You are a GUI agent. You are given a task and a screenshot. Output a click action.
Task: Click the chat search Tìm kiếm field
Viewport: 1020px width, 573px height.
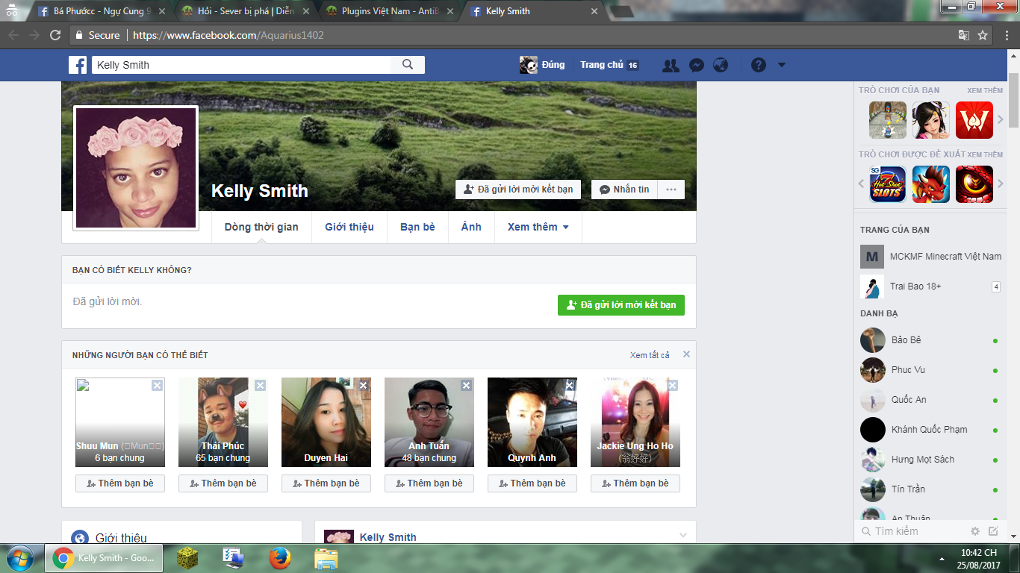click(912, 531)
